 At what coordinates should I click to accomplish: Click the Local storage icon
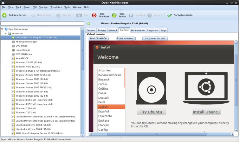[x=13, y=50]
